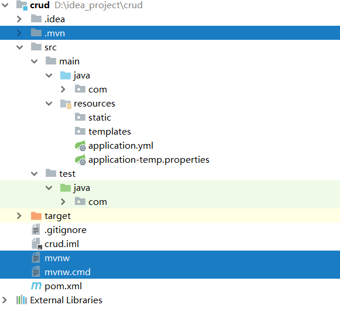Image resolution: width=340 pixels, height=322 pixels.
Task: Select the mvnw file name
Action: click(57, 258)
